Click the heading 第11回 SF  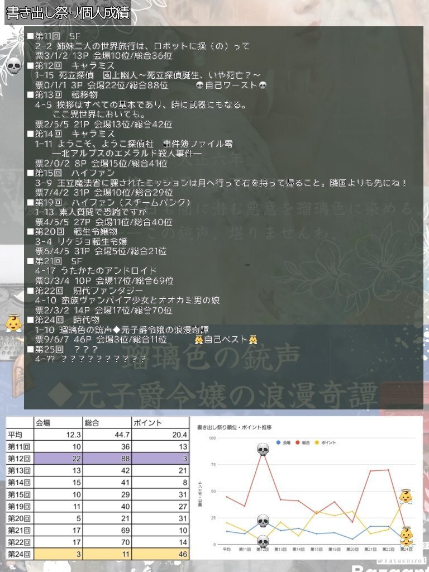(x=58, y=36)
